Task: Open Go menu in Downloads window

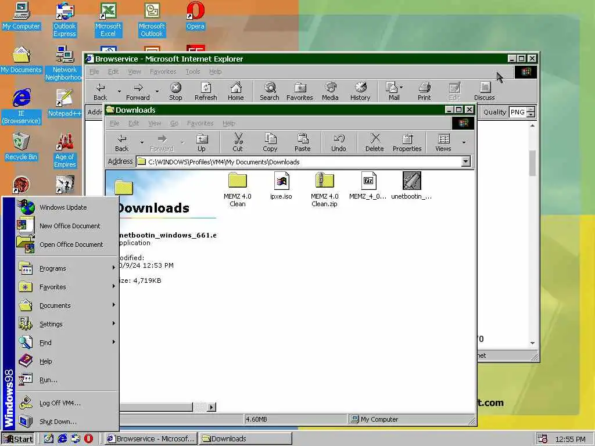Action: (x=174, y=123)
